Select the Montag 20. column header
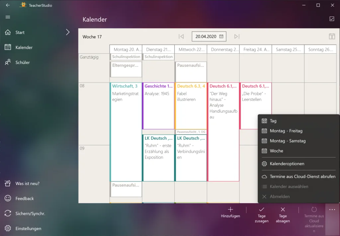The width and height of the screenshot is (340, 236). point(126,49)
